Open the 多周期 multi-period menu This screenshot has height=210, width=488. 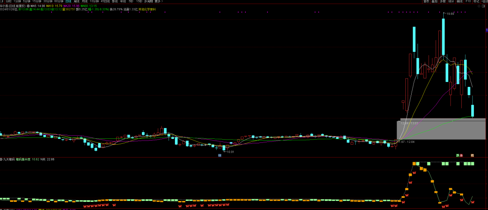148,1
